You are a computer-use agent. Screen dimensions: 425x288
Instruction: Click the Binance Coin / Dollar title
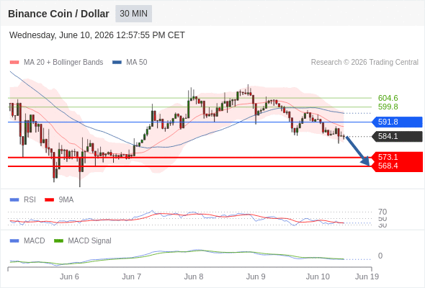(x=58, y=14)
